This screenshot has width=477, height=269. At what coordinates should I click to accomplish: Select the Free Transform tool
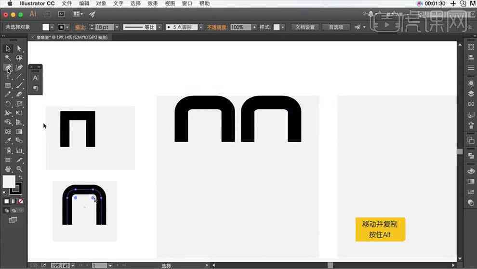coord(19,113)
